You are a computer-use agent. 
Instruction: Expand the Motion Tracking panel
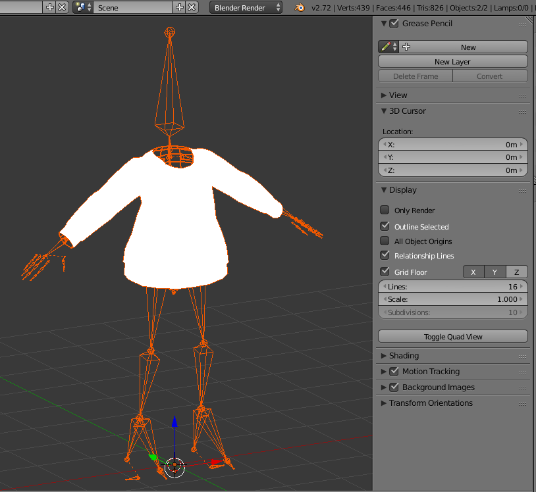point(384,372)
